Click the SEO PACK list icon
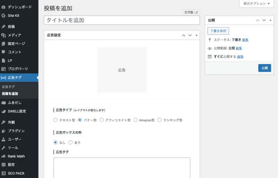Image resolution: width=278 pixels, height=178 pixels. pos(3,173)
